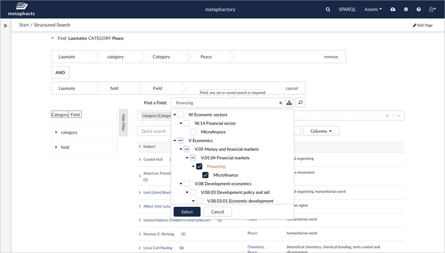Open the settings gear in navbar

406,9
